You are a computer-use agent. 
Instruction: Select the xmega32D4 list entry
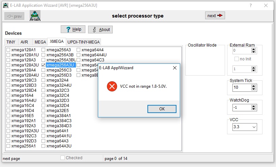58,106
